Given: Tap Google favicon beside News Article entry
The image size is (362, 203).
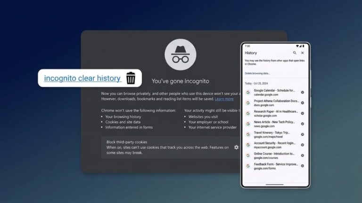Looking at the screenshot, I should (x=248, y=124).
